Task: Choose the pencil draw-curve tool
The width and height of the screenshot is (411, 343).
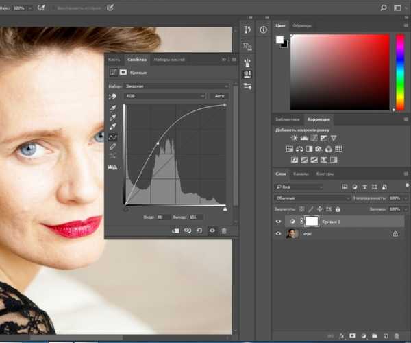Action: [113, 146]
